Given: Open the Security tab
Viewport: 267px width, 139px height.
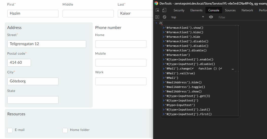Looking at the screenshot, I should (x=179, y=10).
